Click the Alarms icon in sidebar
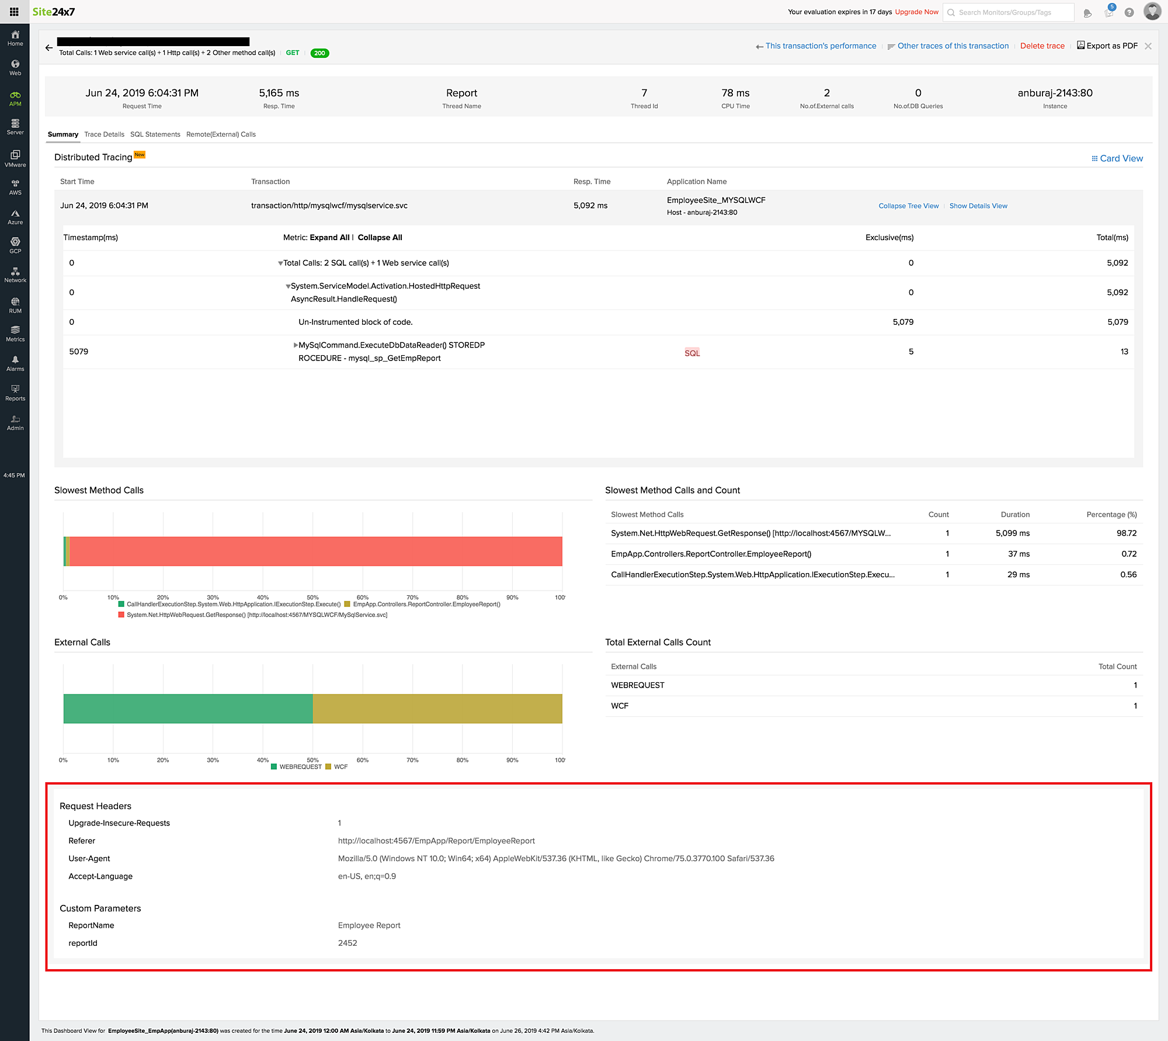The height and width of the screenshot is (1041, 1168). 13,364
